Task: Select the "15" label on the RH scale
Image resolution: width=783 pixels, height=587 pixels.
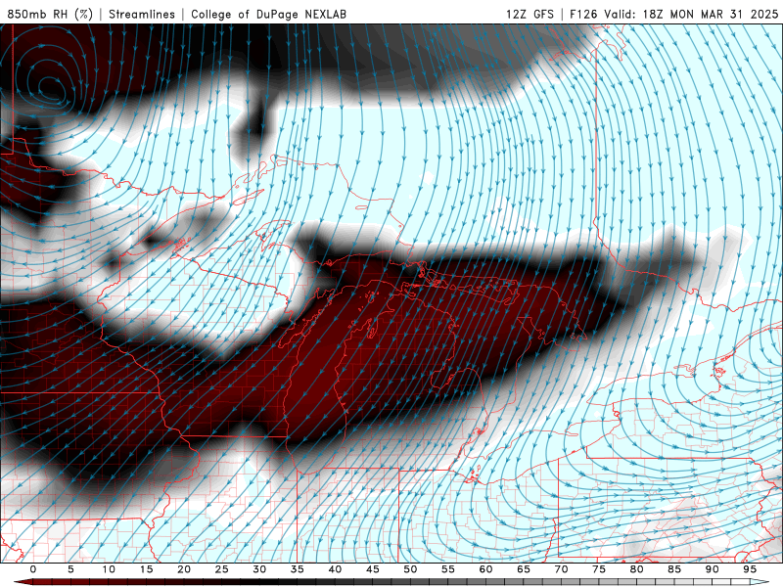Action: tap(146, 569)
